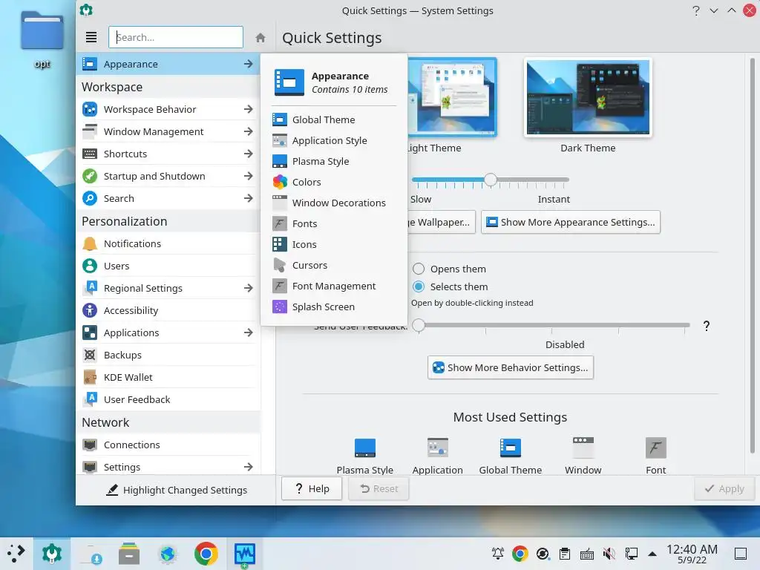Viewport: 760px width, 570px height.
Task: Click the notifications bell tray icon
Action: (498, 554)
